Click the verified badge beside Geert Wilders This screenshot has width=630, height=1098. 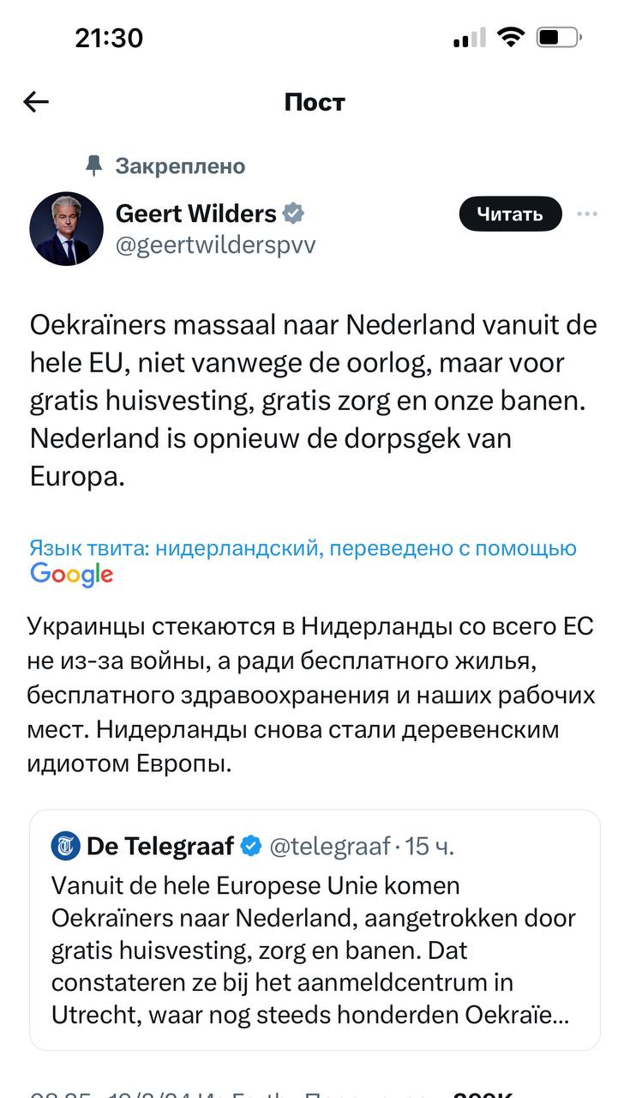click(x=294, y=213)
